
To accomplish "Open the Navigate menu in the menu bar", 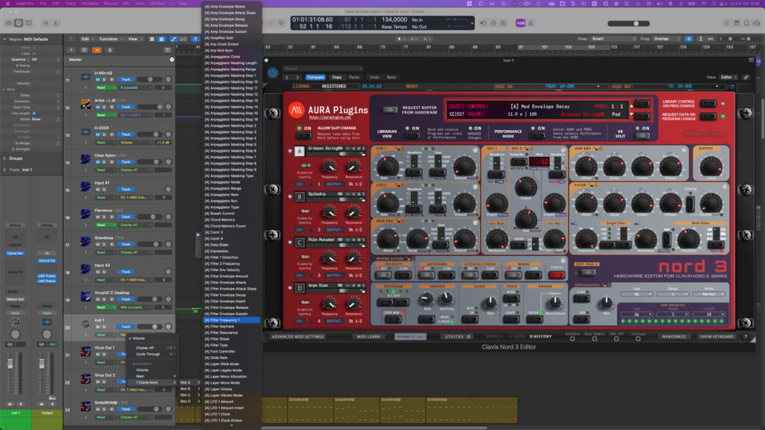I will click(90, 4).
